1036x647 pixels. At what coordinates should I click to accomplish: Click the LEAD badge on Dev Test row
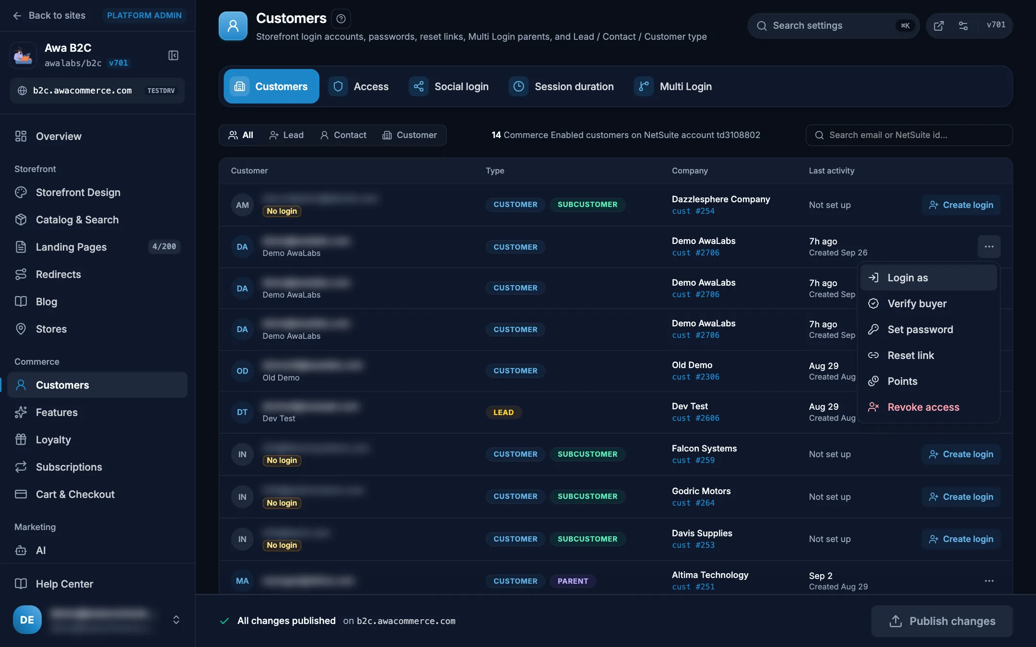pyautogui.click(x=504, y=412)
